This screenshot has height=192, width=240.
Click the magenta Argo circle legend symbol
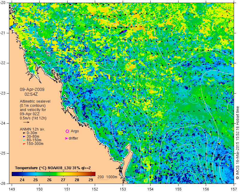tap(67, 131)
